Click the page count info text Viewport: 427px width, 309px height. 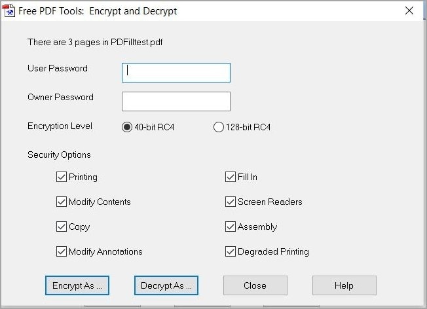(96, 42)
